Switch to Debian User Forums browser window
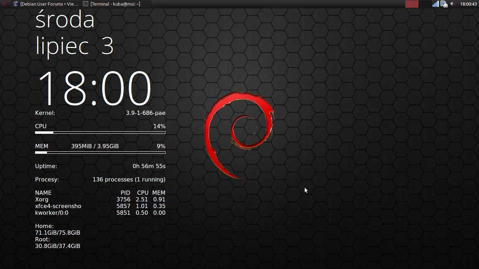The width and height of the screenshot is (479, 269). 46,4
